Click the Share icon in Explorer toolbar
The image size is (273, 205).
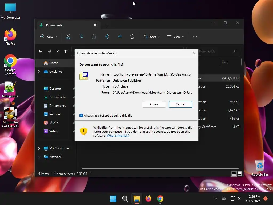[119, 37]
